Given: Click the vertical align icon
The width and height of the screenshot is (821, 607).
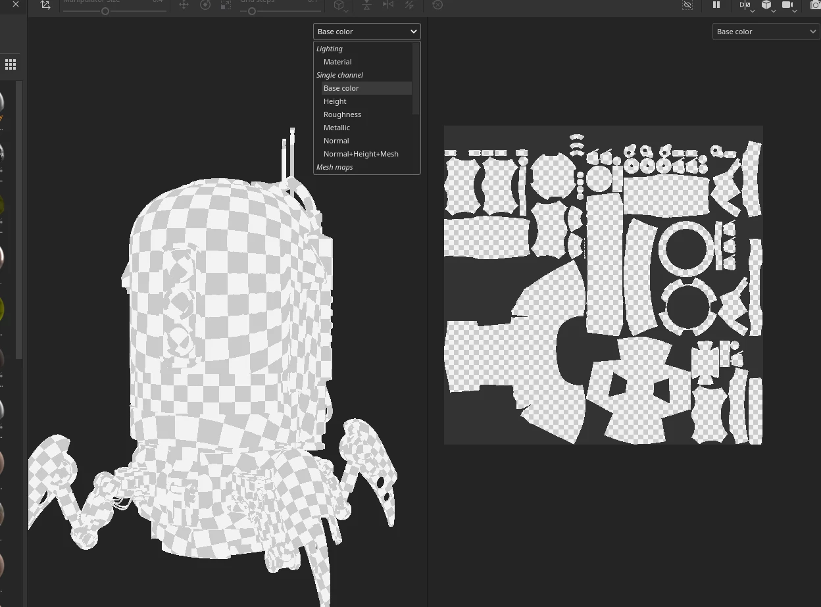Looking at the screenshot, I should [x=366, y=5].
